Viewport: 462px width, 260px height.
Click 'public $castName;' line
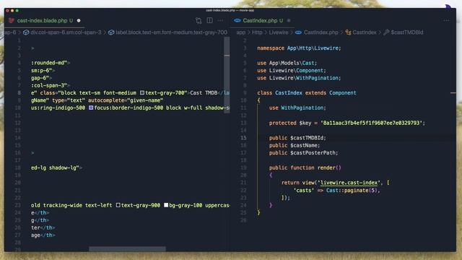[295, 145]
